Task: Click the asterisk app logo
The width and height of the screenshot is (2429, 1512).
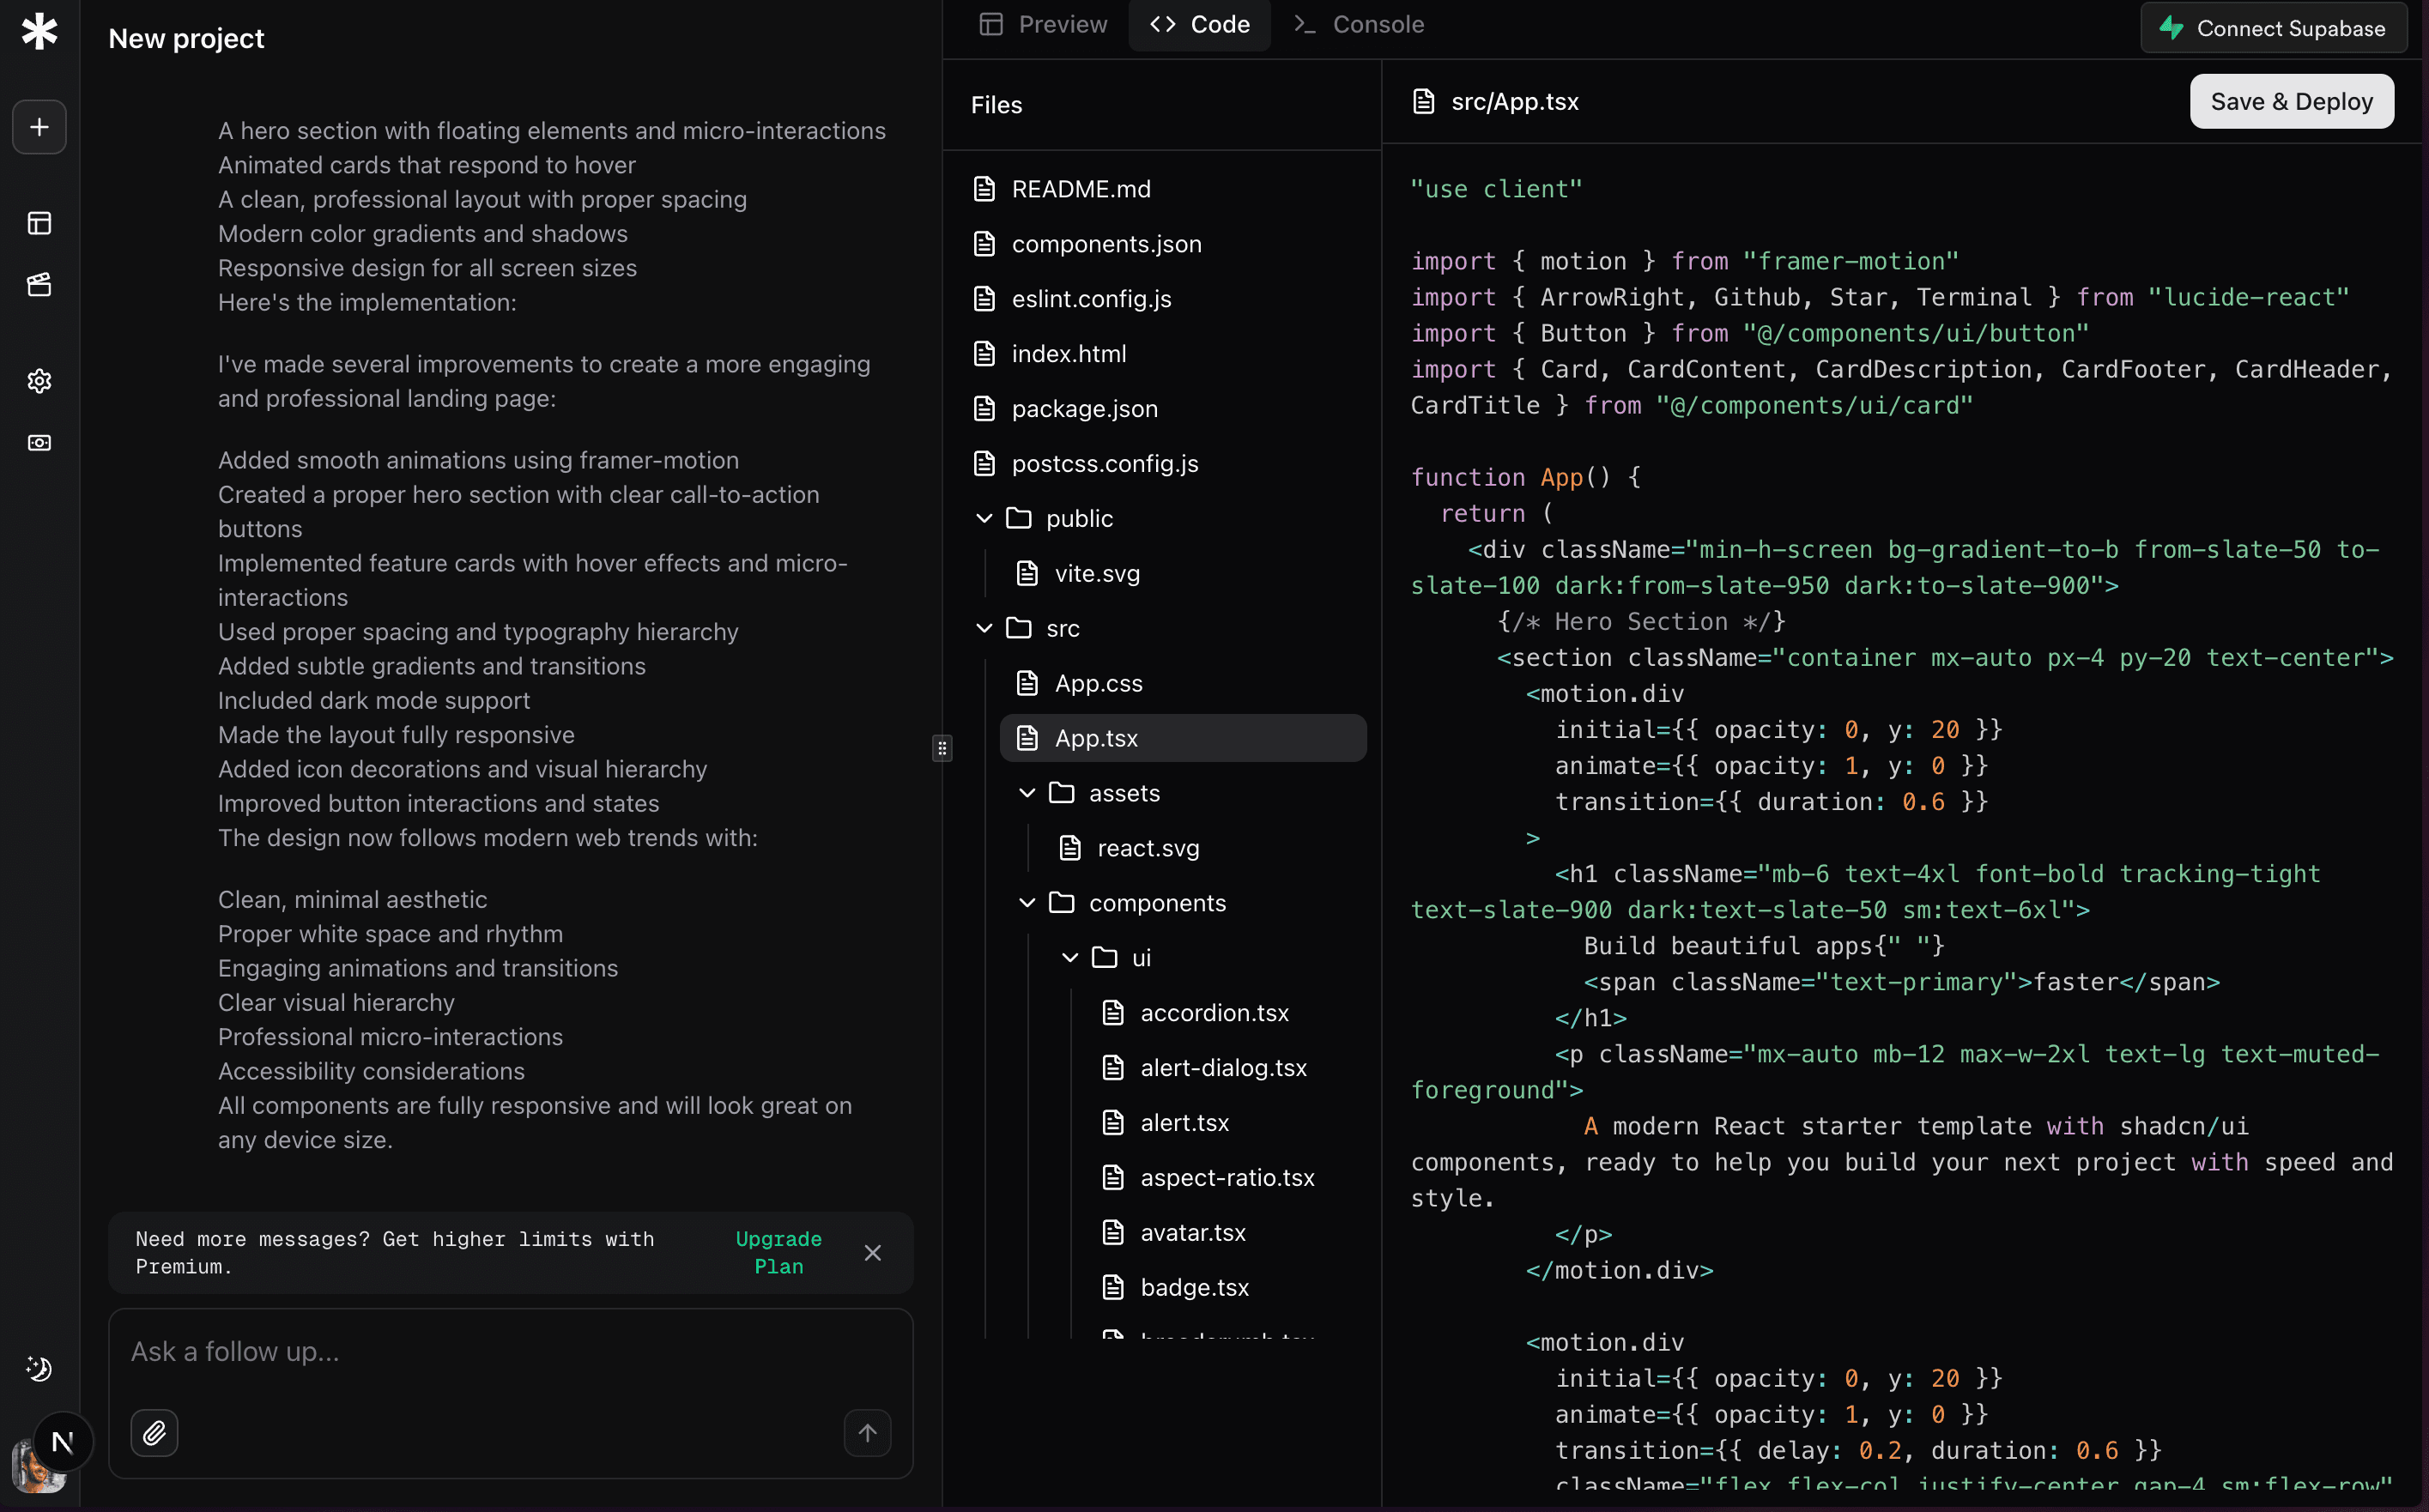Action: [x=39, y=31]
